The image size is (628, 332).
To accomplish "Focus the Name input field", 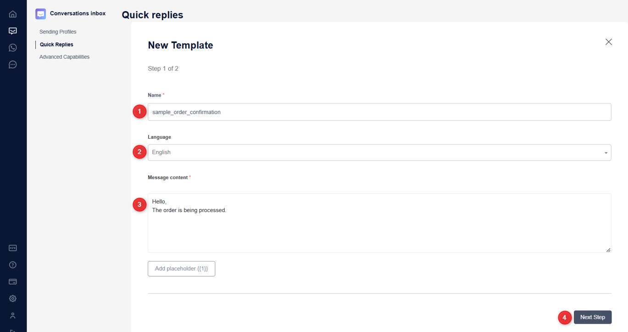I will click(379, 112).
